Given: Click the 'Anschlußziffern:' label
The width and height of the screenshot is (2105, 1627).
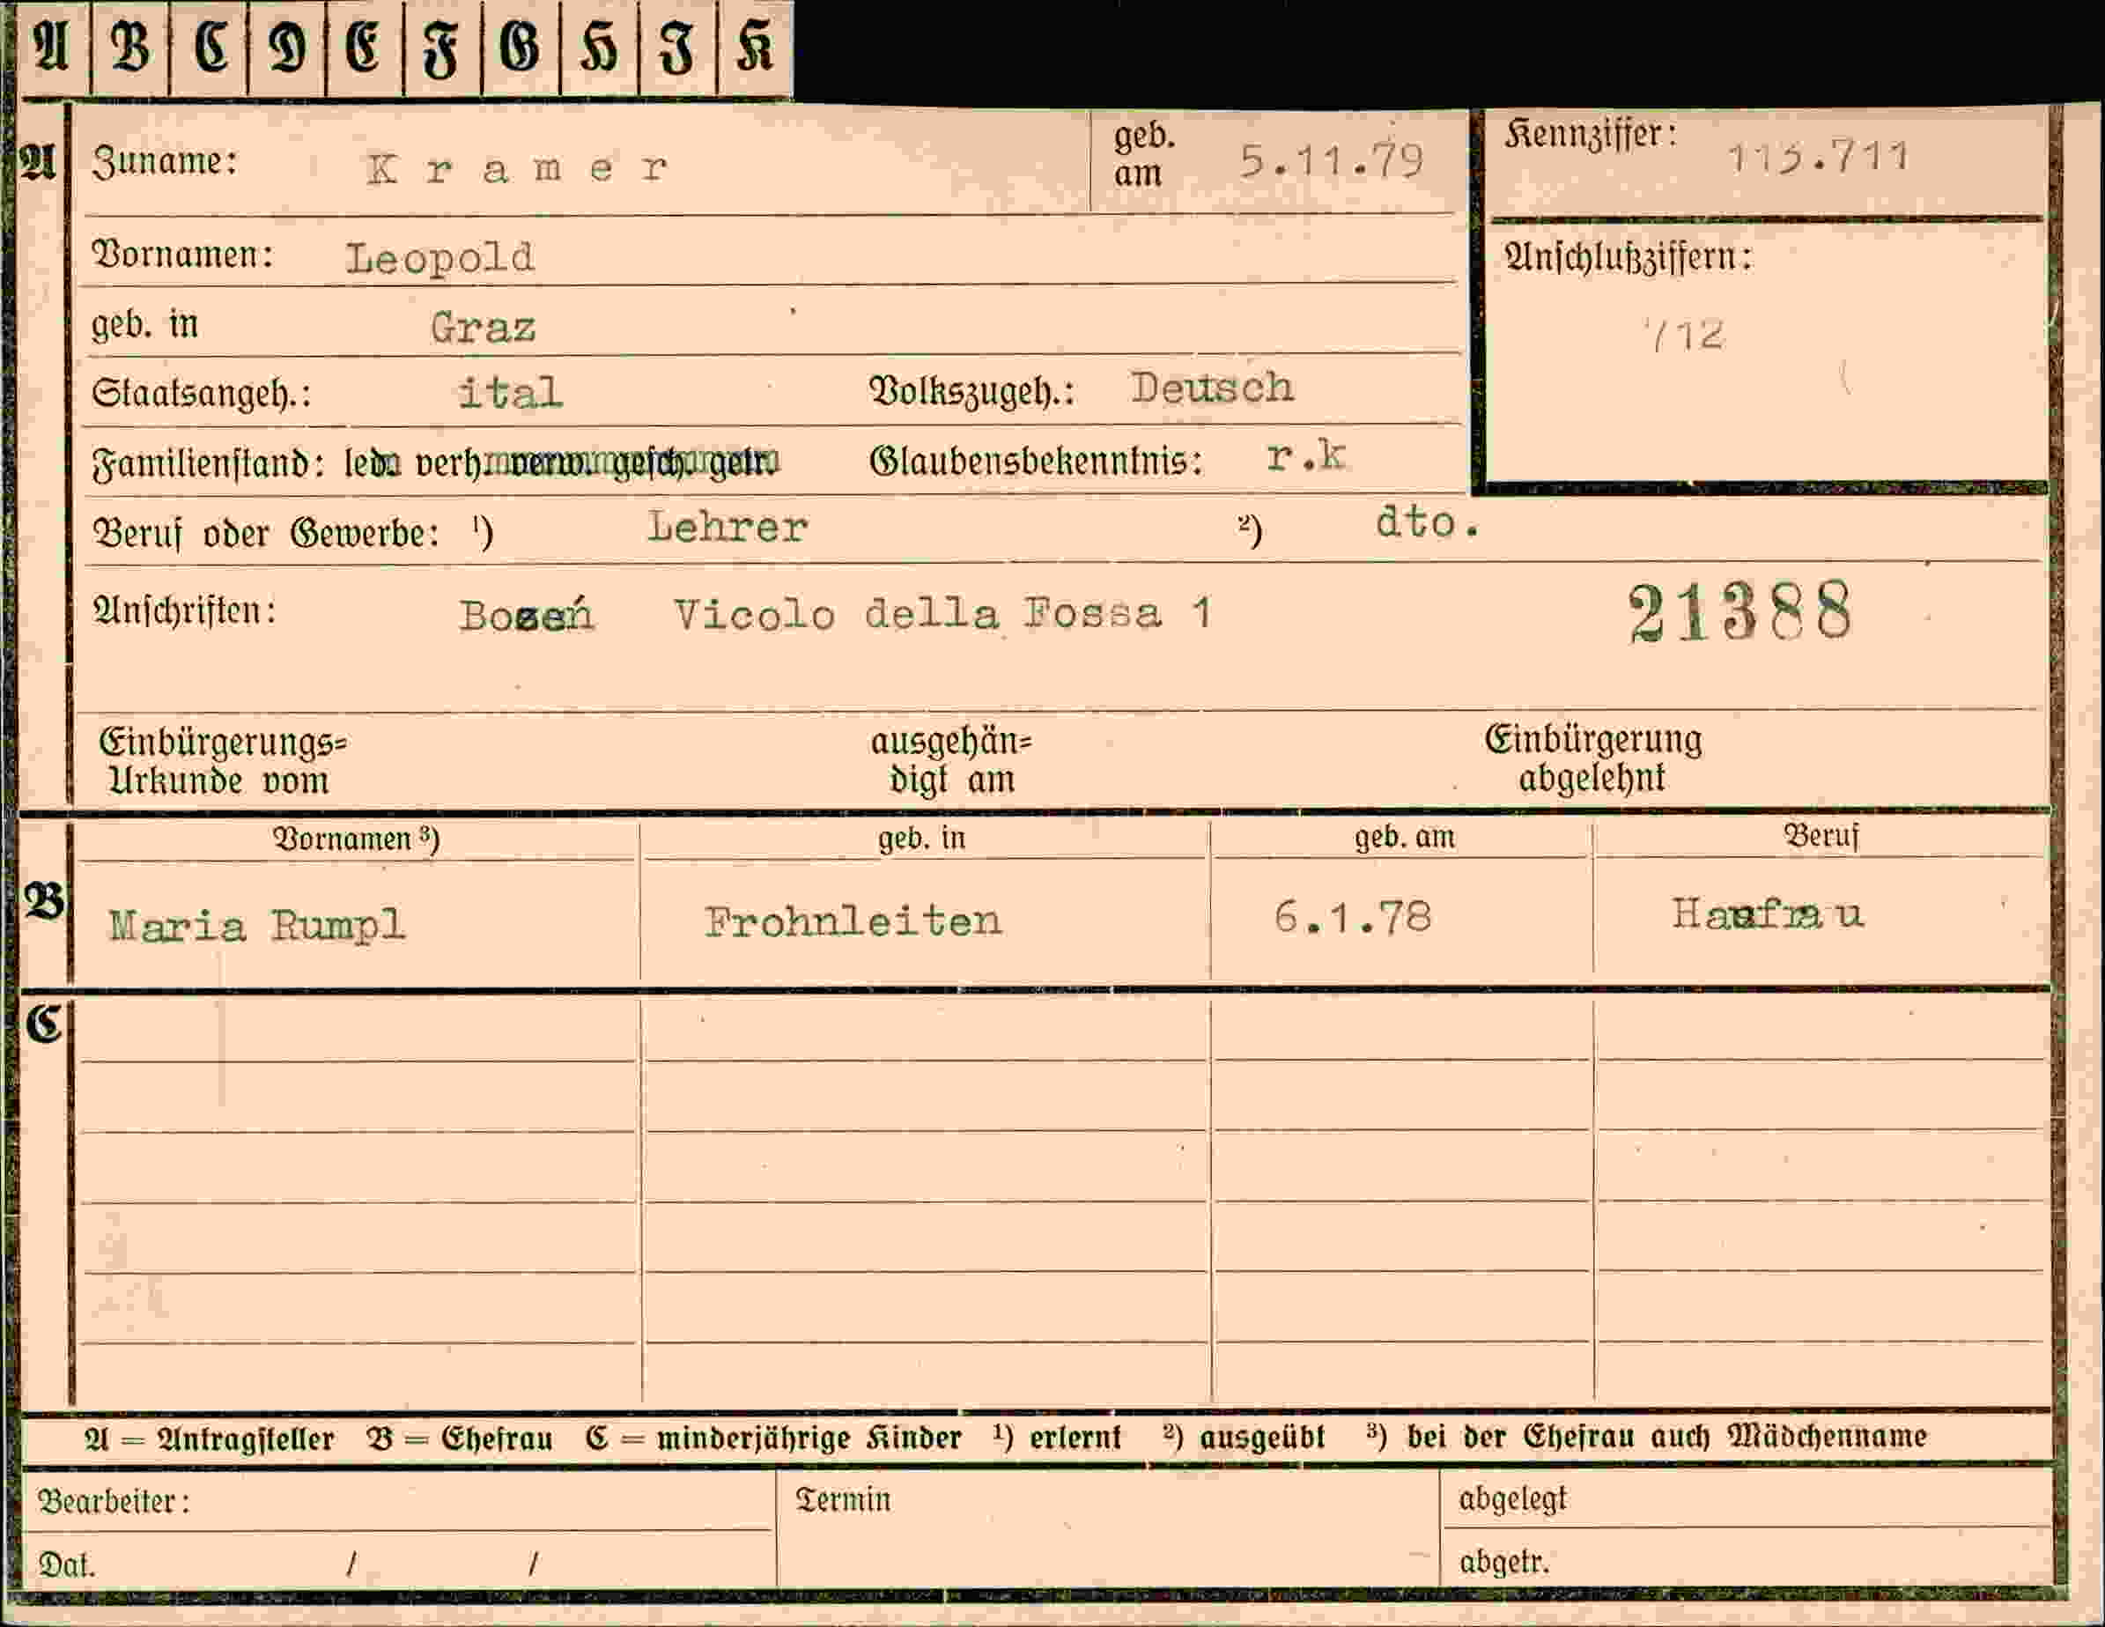Looking at the screenshot, I should click(1628, 257).
